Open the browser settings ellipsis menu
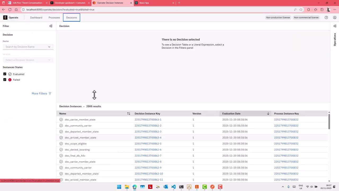This screenshot has width=339, height=191. point(335,10)
